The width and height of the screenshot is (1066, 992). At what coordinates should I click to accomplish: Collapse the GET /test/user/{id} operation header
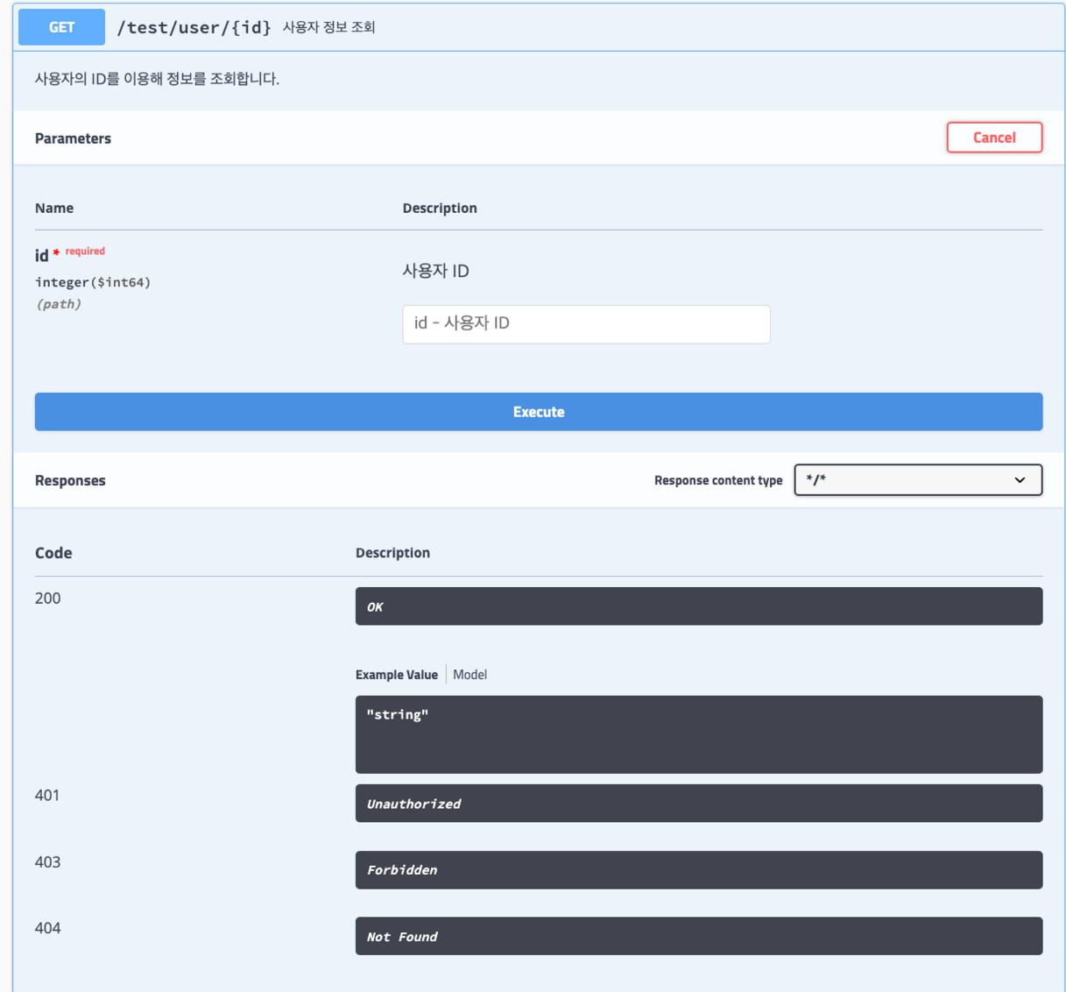[x=539, y=27]
